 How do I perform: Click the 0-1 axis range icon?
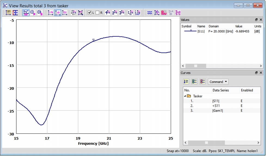73,13
